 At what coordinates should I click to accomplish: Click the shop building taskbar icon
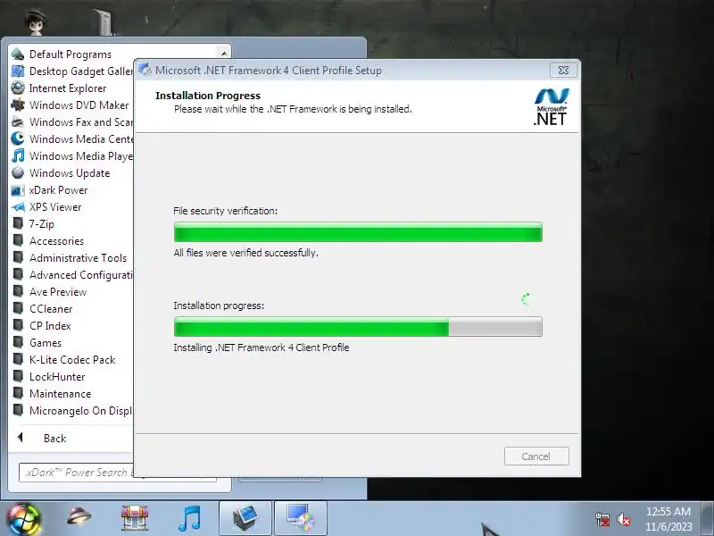coord(135,518)
